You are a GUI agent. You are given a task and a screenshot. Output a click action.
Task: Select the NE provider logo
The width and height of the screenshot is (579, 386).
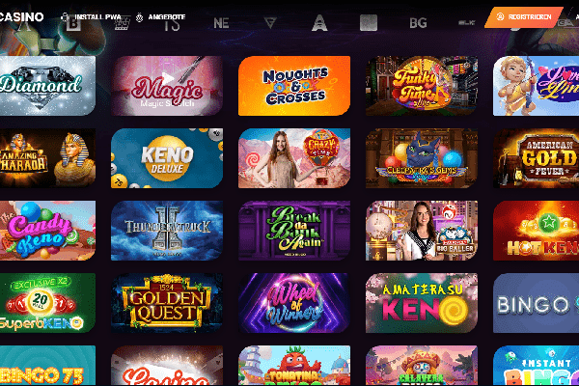pos(221,23)
